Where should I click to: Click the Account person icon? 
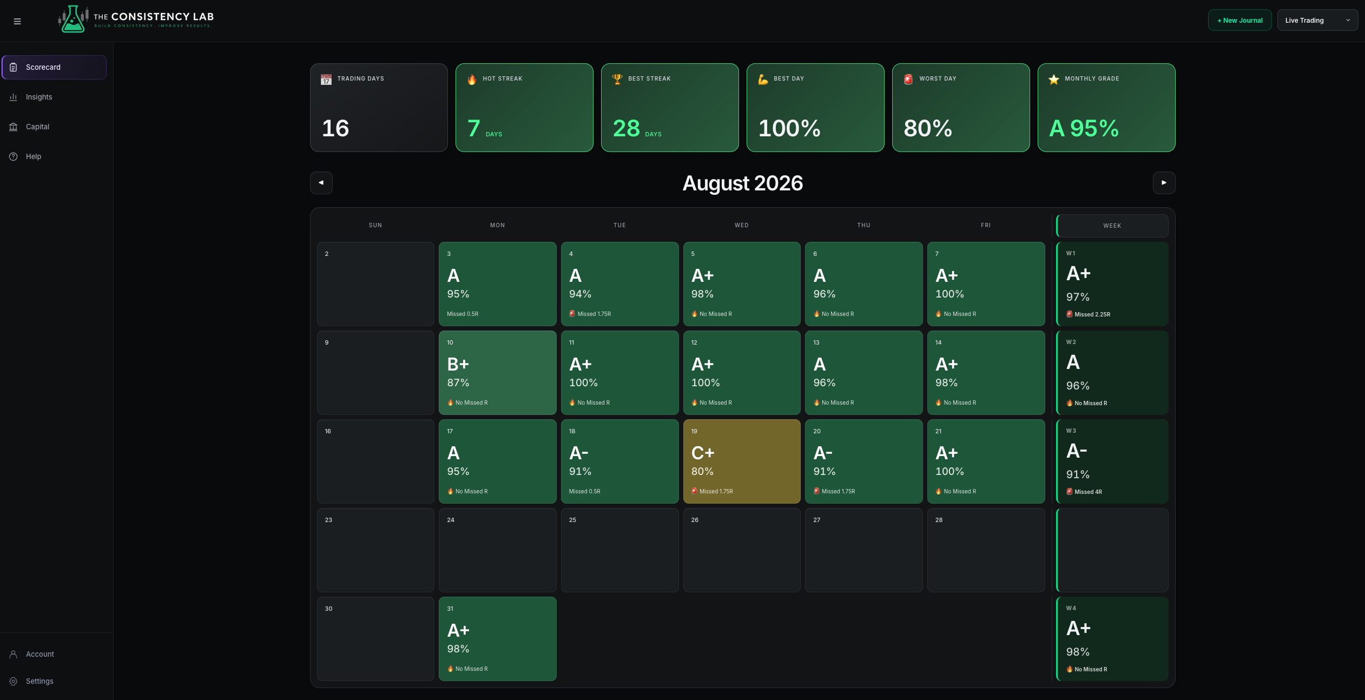coord(14,654)
